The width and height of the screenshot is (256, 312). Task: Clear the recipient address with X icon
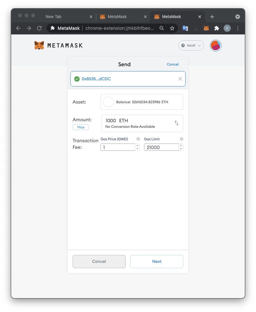pyautogui.click(x=180, y=79)
